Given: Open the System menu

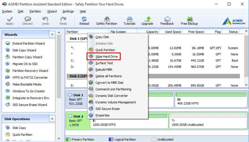Looking at the screenshot, I should (x=7, y=11).
